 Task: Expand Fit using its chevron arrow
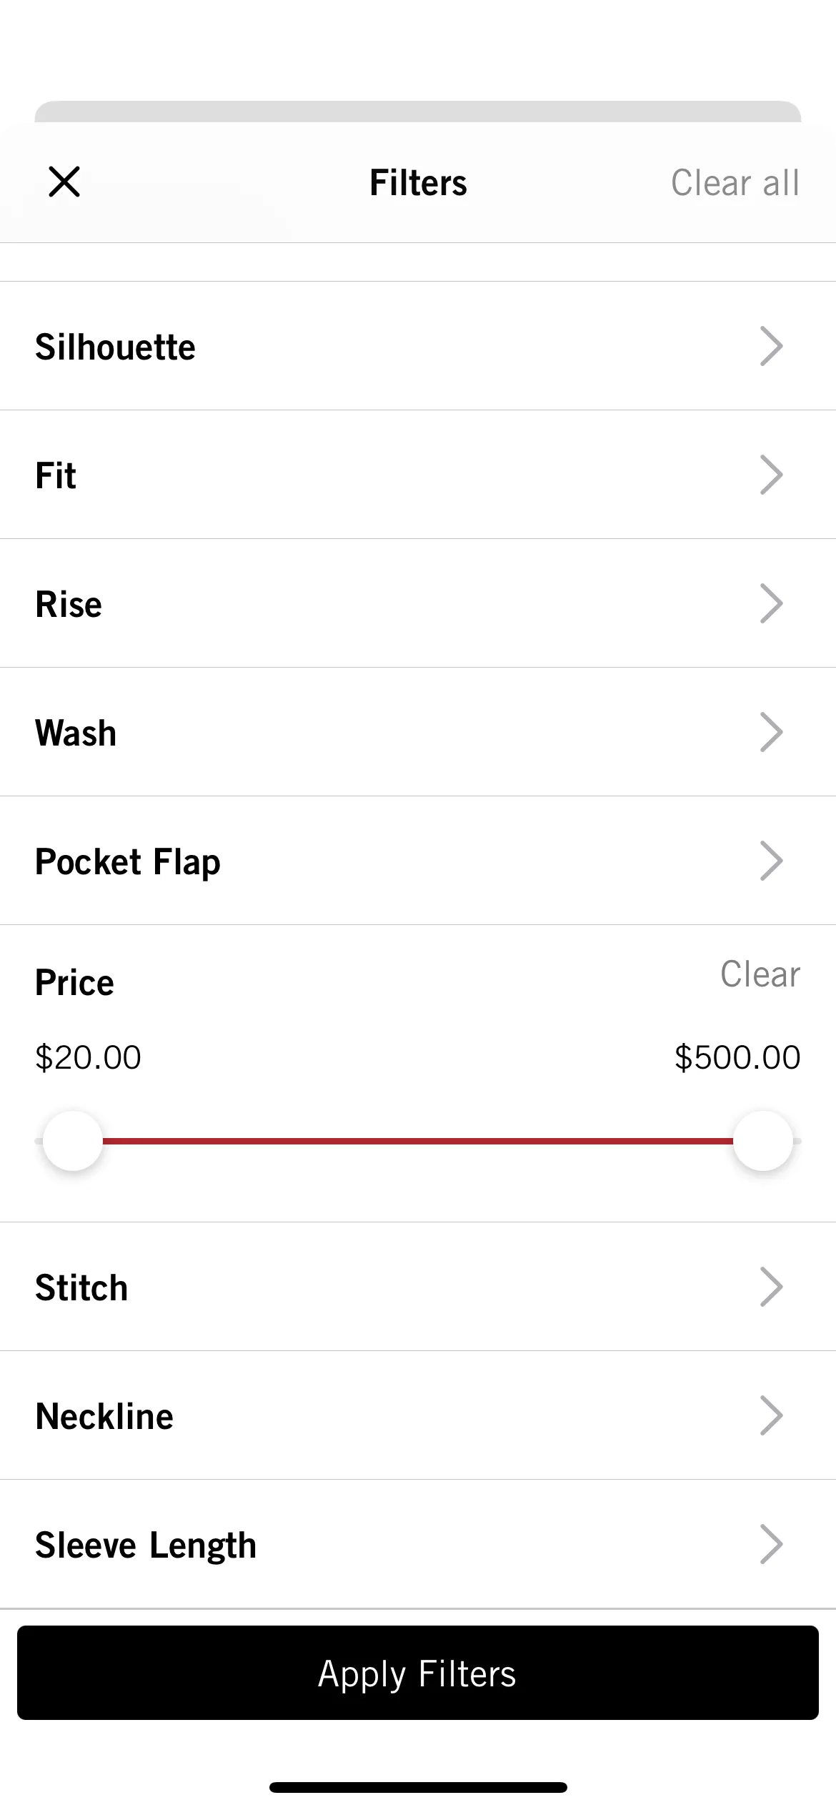(772, 475)
